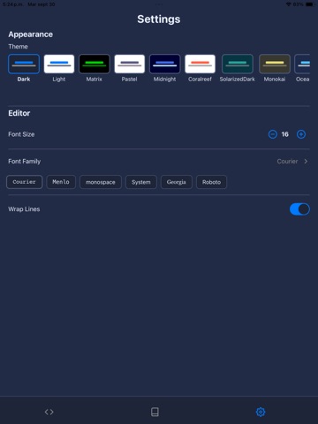Decrease font size with minus icon
The width and height of the screenshot is (318, 424).
coord(273,134)
